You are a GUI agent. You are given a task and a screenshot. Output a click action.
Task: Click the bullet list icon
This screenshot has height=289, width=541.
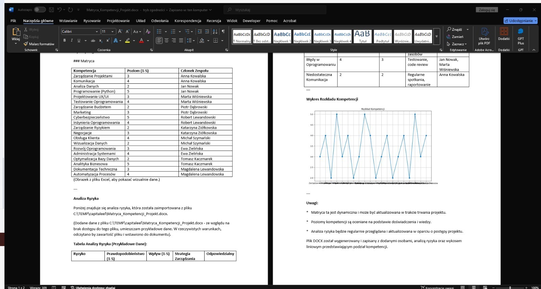coord(159,31)
